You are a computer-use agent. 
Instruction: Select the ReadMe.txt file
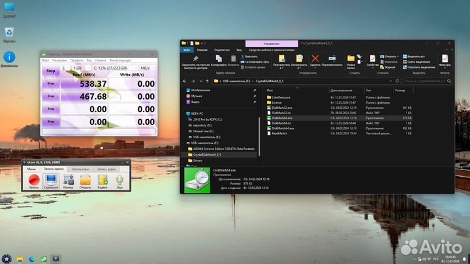click(x=279, y=134)
